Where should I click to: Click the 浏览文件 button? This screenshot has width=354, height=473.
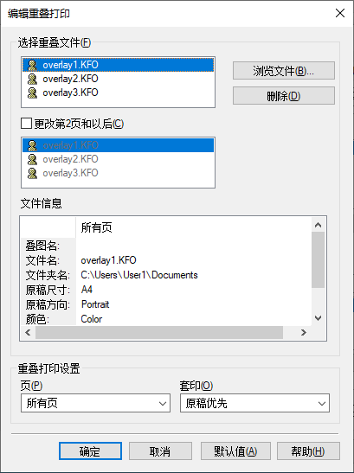[x=284, y=71]
